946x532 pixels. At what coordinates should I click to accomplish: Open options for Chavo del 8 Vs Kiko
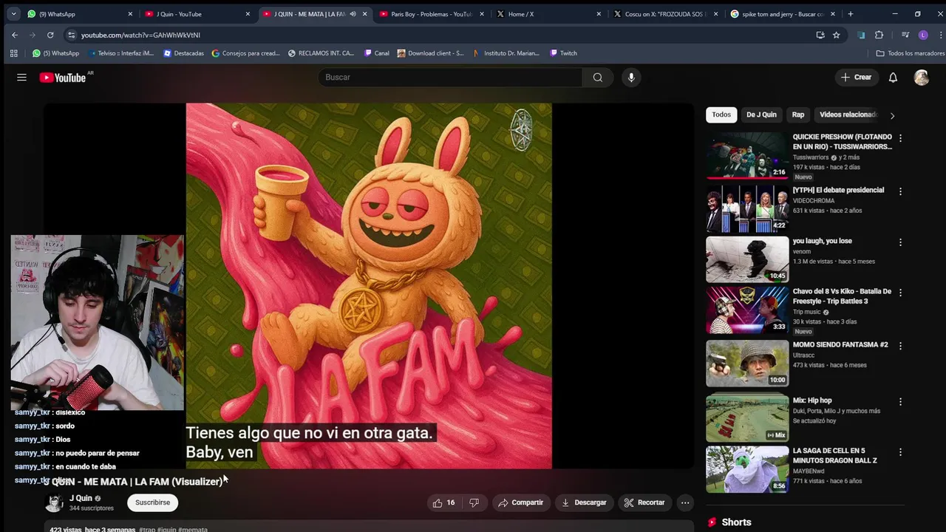(900, 293)
